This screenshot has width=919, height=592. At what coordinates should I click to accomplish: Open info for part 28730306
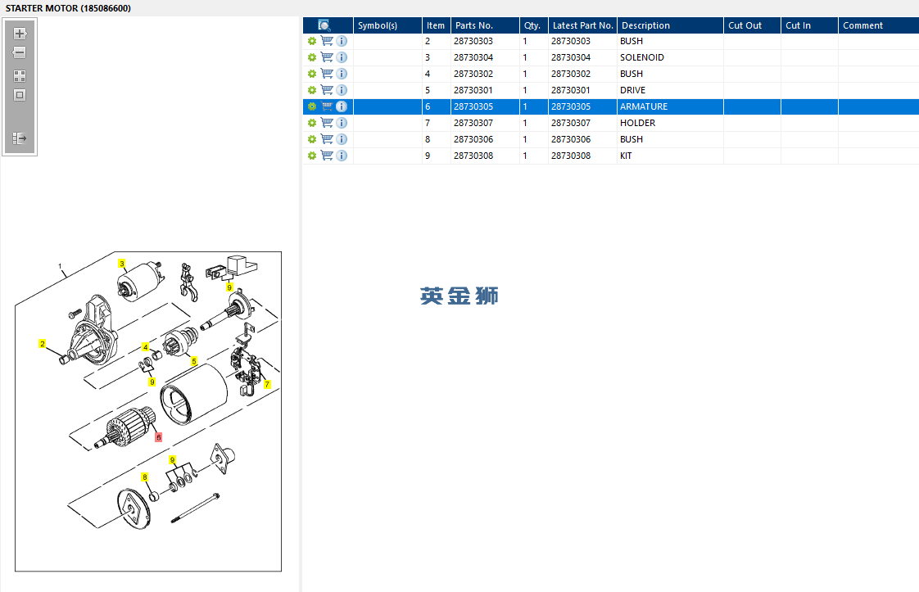tap(342, 139)
